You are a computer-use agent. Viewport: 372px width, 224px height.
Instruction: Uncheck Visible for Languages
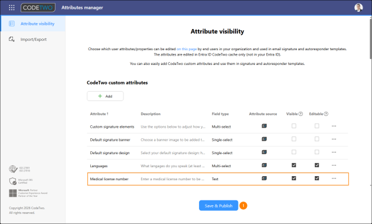tap(293, 165)
